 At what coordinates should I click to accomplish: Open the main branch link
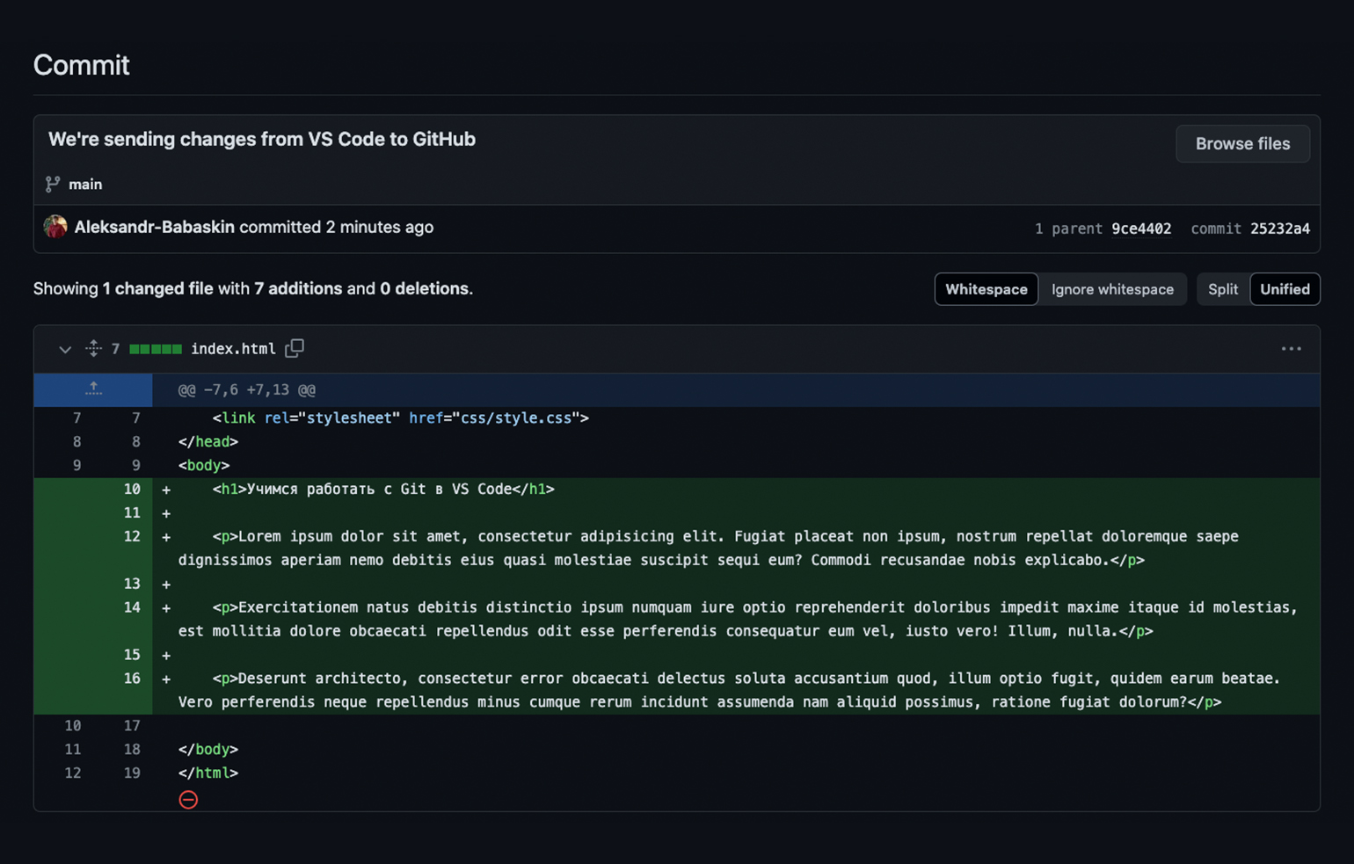tap(85, 184)
